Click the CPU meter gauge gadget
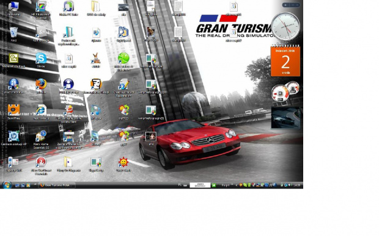This screenshot has height=236, width=379. point(285,92)
